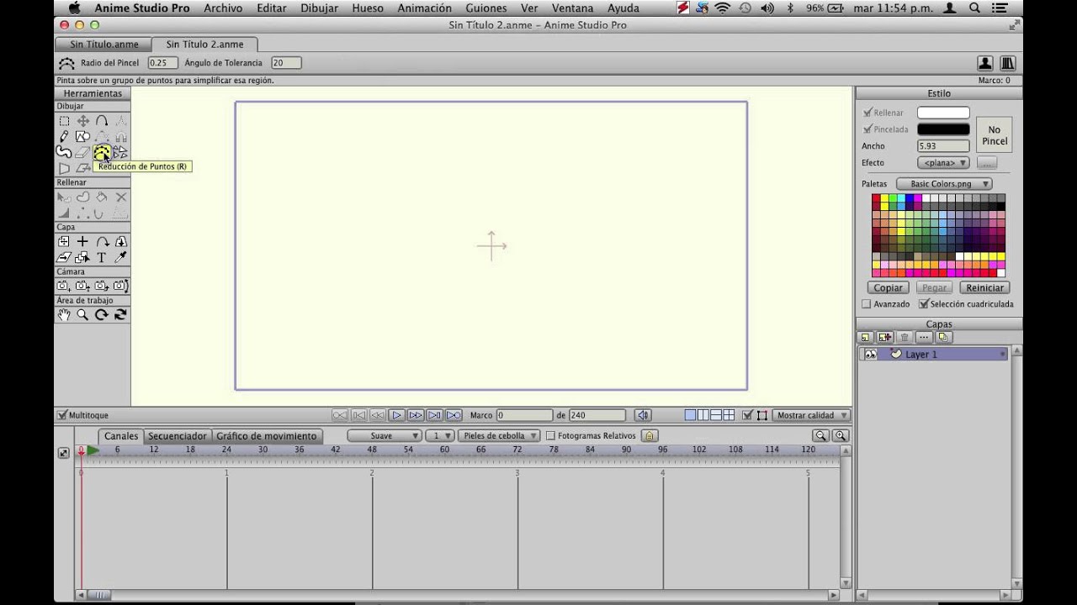Open the Mostrar calidad dropdown

click(x=811, y=415)
